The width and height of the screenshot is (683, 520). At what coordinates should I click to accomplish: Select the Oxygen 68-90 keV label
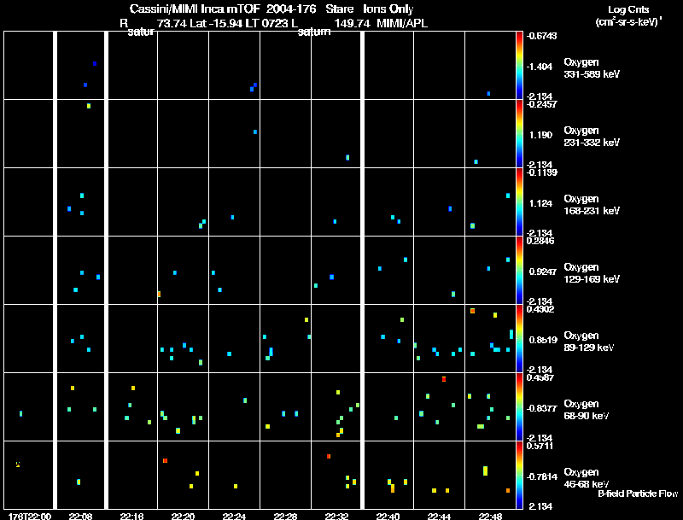pyautogui.click(x=587, y=410)
